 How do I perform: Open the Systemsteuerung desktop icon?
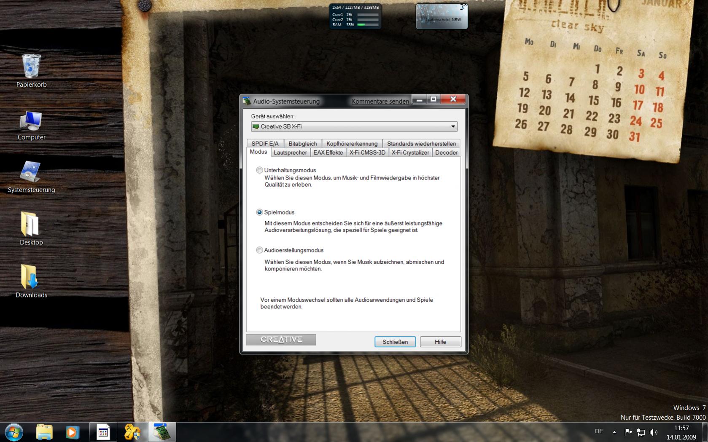point(31,177)
